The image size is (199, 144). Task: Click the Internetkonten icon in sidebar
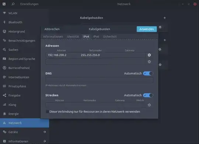tap(4, 77)
